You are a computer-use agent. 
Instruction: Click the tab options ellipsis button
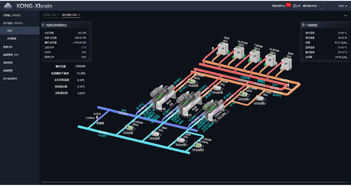coord(345,16)
